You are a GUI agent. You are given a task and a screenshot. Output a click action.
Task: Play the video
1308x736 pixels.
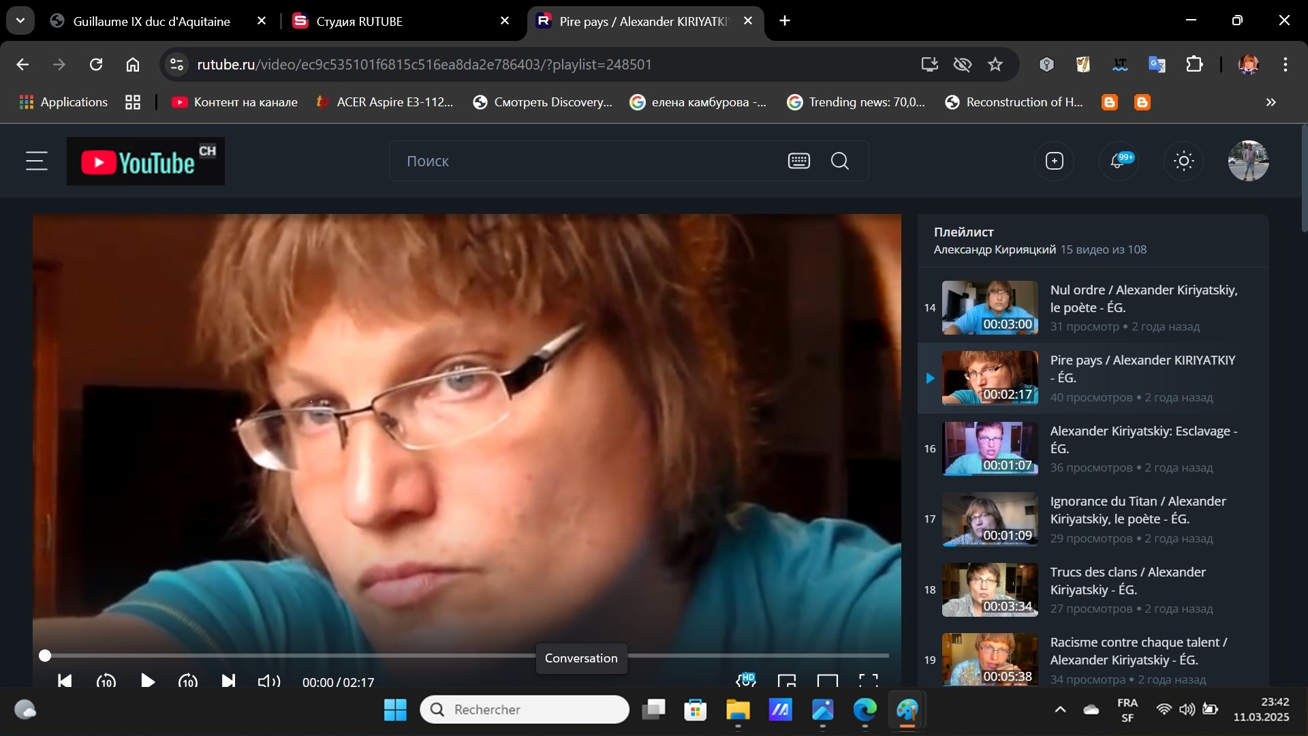pyautogui.click(x=147, y=681)
